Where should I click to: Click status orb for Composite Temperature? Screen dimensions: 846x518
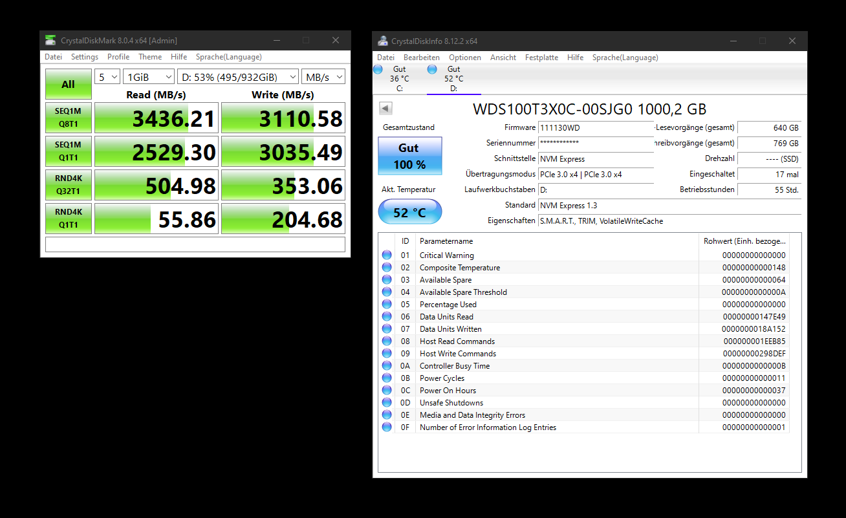pos(387,267)
